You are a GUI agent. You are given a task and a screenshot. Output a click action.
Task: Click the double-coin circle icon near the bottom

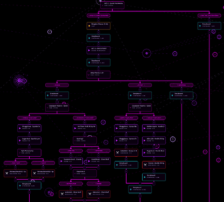tap(50, 193)
